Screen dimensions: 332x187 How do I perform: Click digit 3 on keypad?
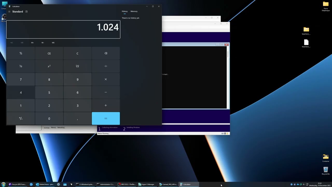coord(77,105)
